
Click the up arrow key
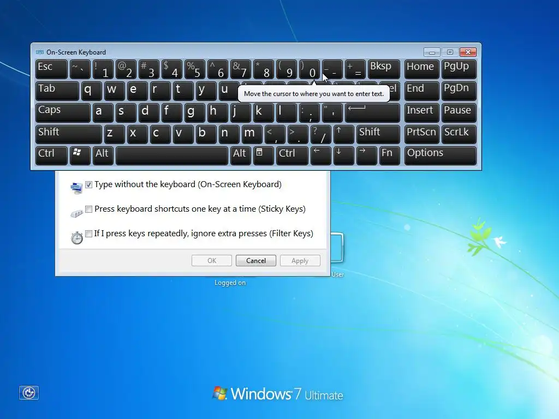(344, 134)
